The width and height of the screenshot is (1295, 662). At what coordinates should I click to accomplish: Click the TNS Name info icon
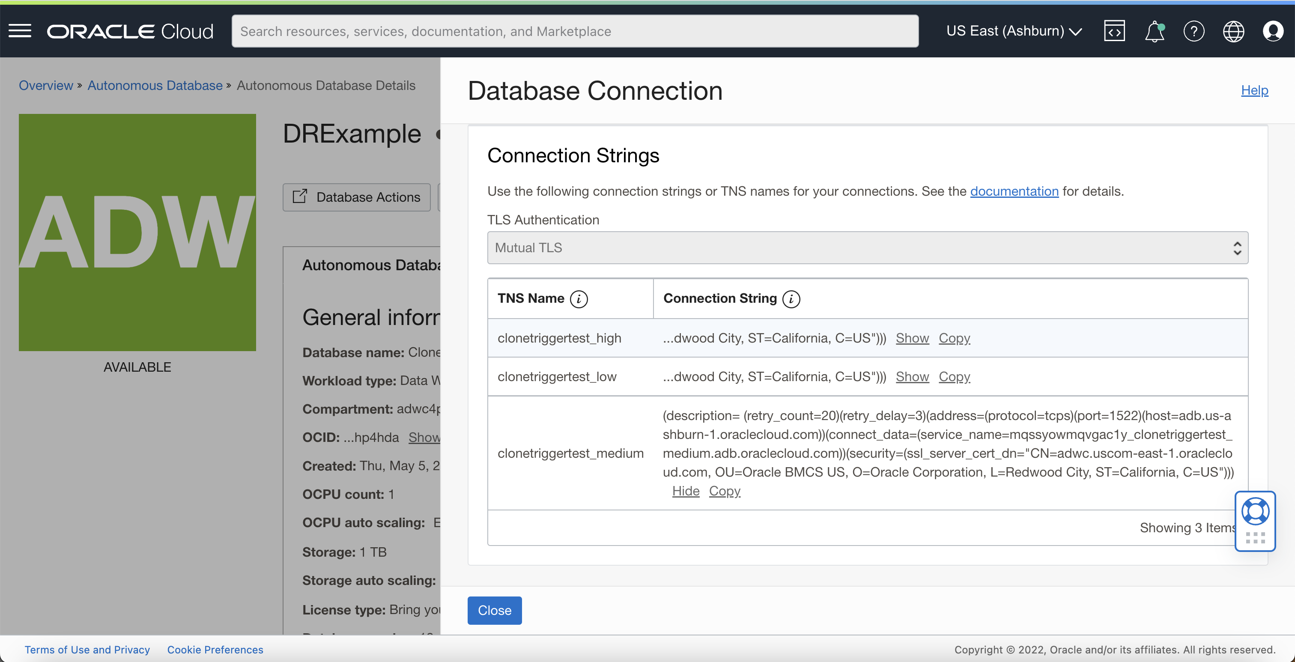[x=579, y=299]
